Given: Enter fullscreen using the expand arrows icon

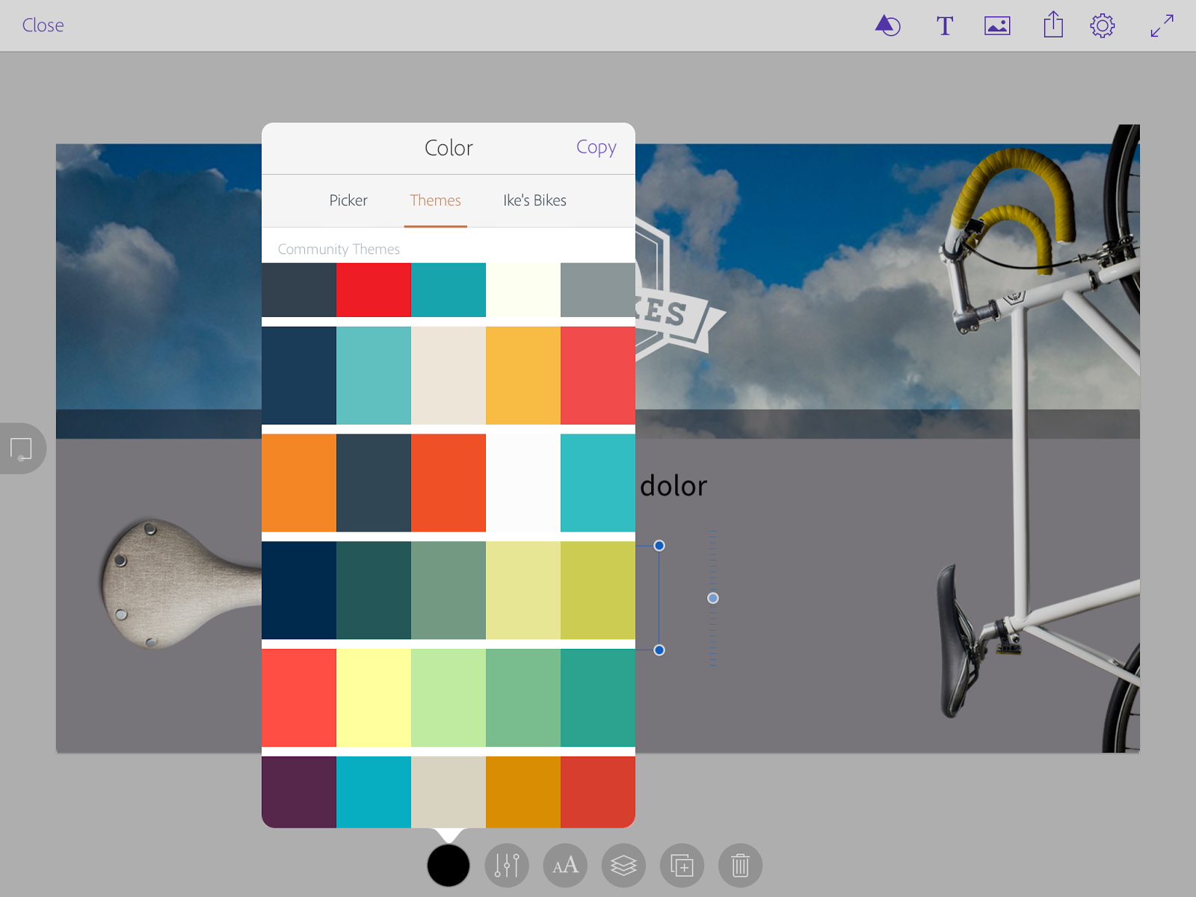Looking at the screenshot, I should pyautogui.click(x=1160, y=25).
